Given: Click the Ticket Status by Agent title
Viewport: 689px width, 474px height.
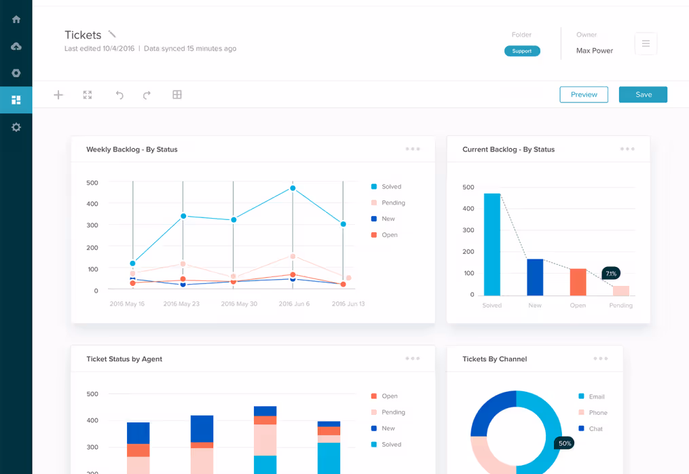Looking at the screenshot, I should tap(124, 359).
